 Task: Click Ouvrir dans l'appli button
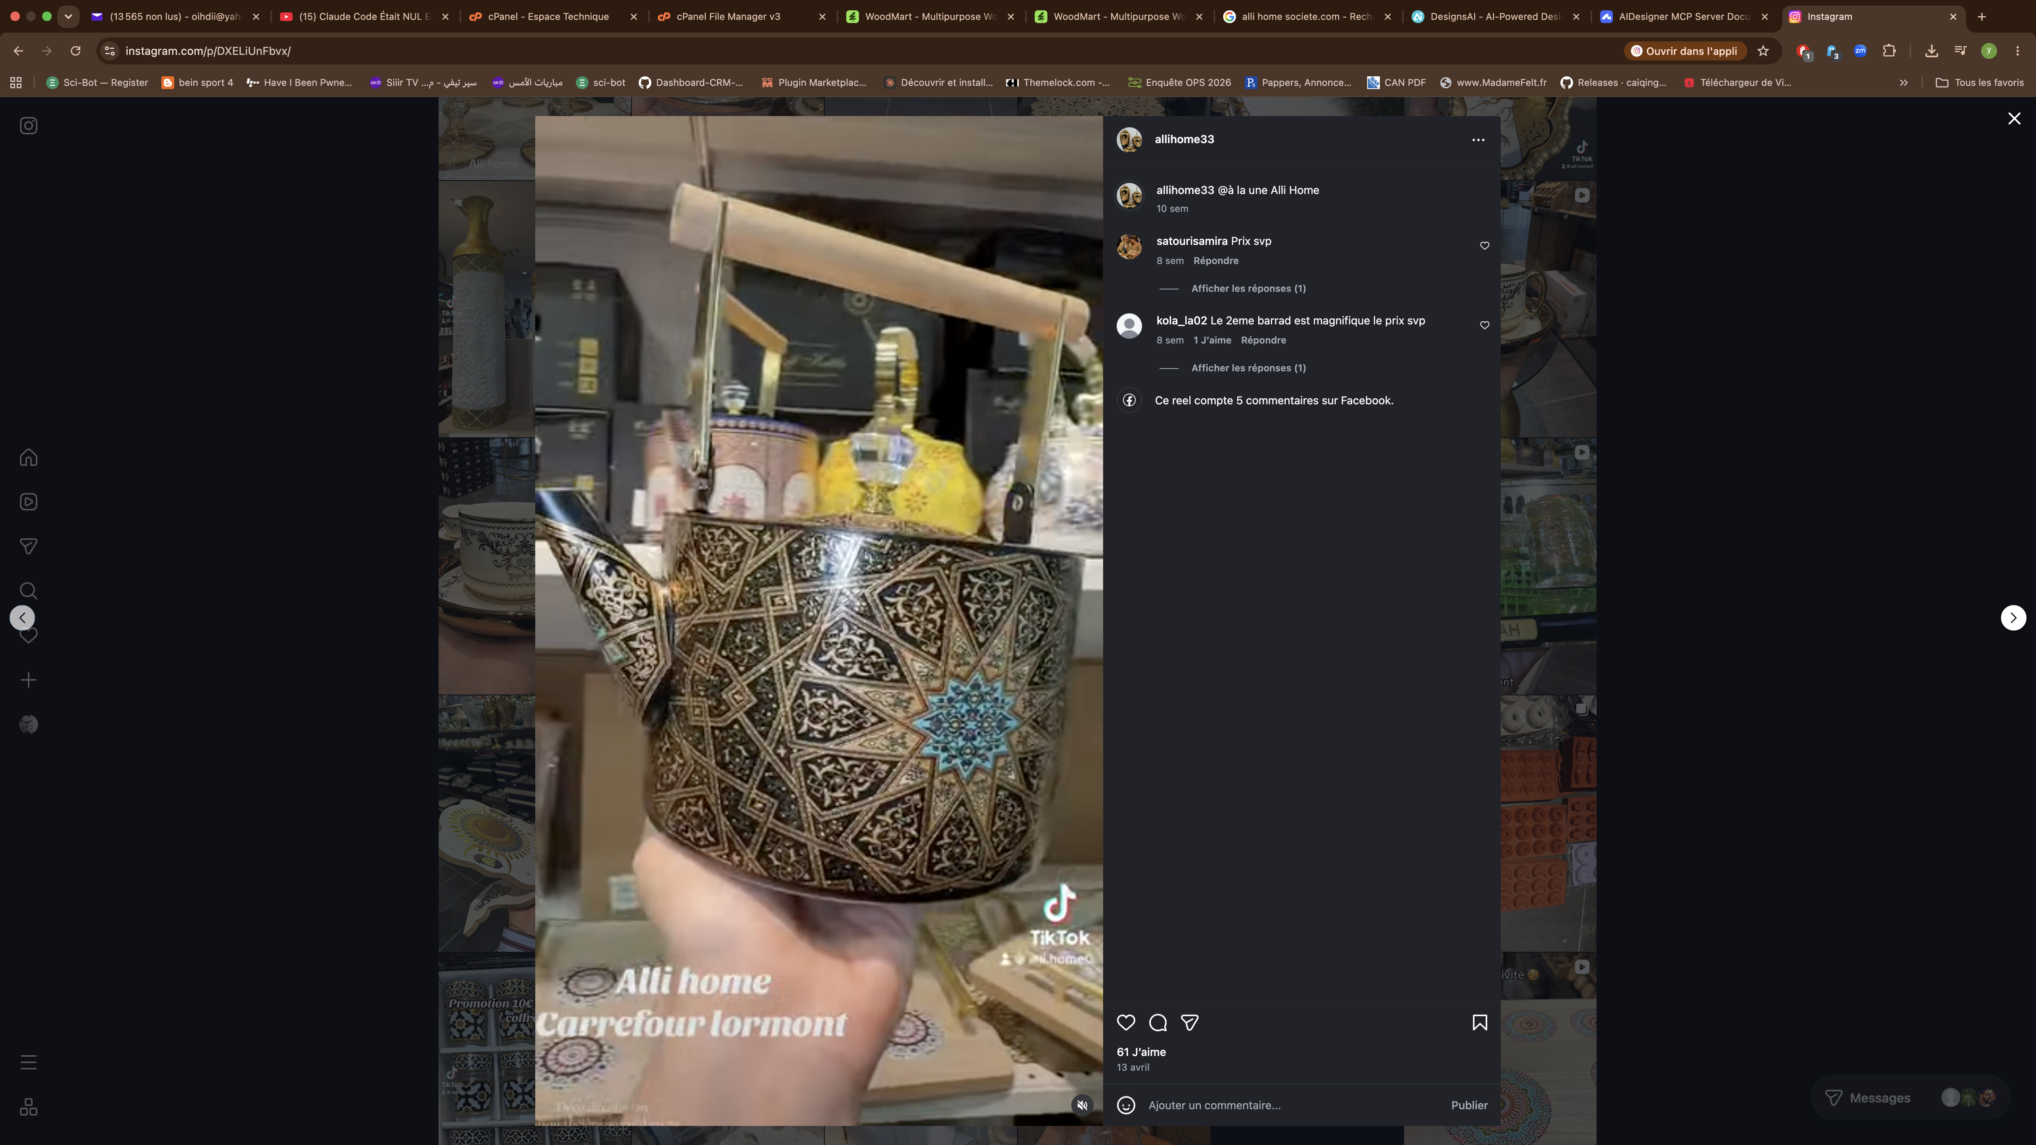1684,50
